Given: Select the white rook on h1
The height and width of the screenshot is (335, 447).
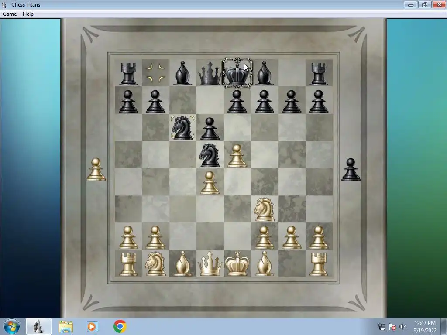Looking at the screenshot, I should tap(319, 264).
